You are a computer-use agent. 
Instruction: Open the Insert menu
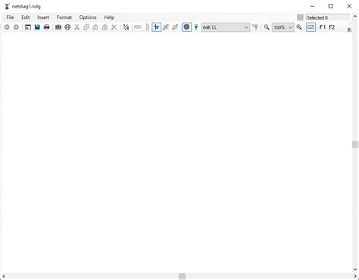pos(43,17)
